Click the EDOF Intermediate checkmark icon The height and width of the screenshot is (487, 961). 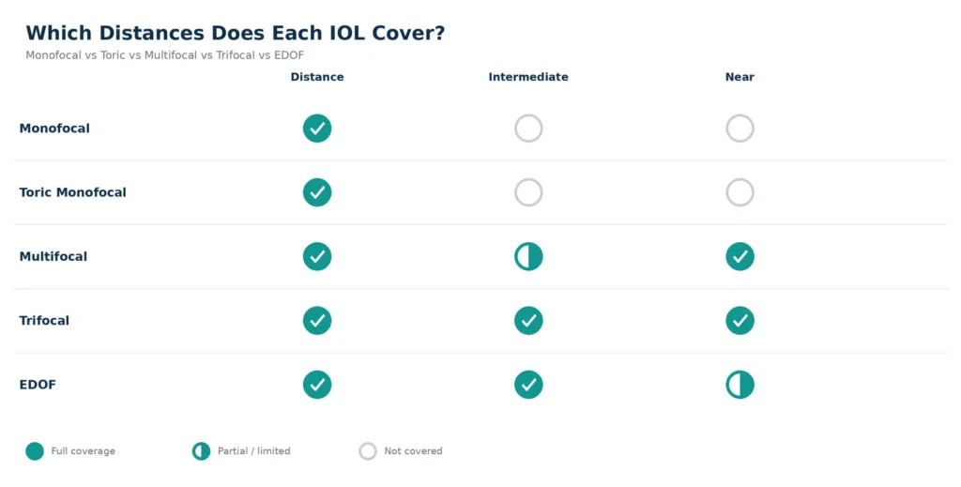tap(528, 385)
